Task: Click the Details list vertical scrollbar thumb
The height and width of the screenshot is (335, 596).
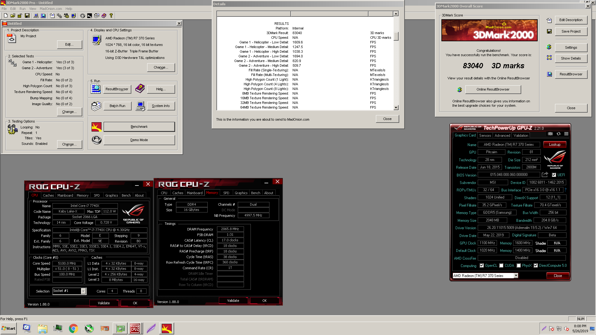Action: 396,36
